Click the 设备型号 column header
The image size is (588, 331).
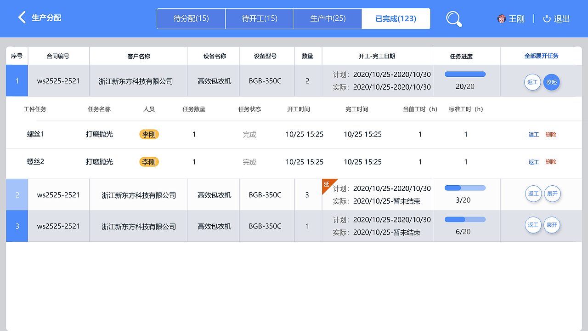point(265,56)
